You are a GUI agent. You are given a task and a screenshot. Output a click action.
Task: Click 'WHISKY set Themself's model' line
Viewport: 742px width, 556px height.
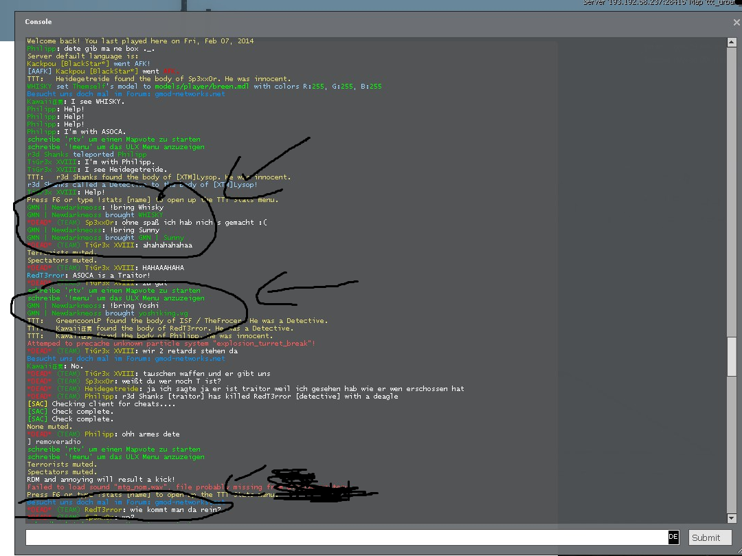coord(204,87)
